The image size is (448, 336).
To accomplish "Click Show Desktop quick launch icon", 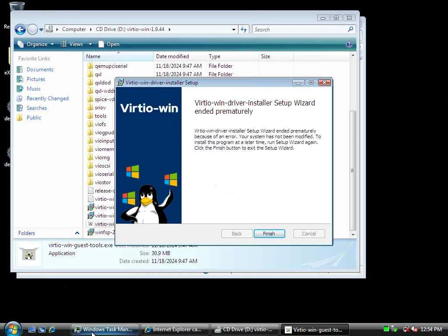I will 31,329.
